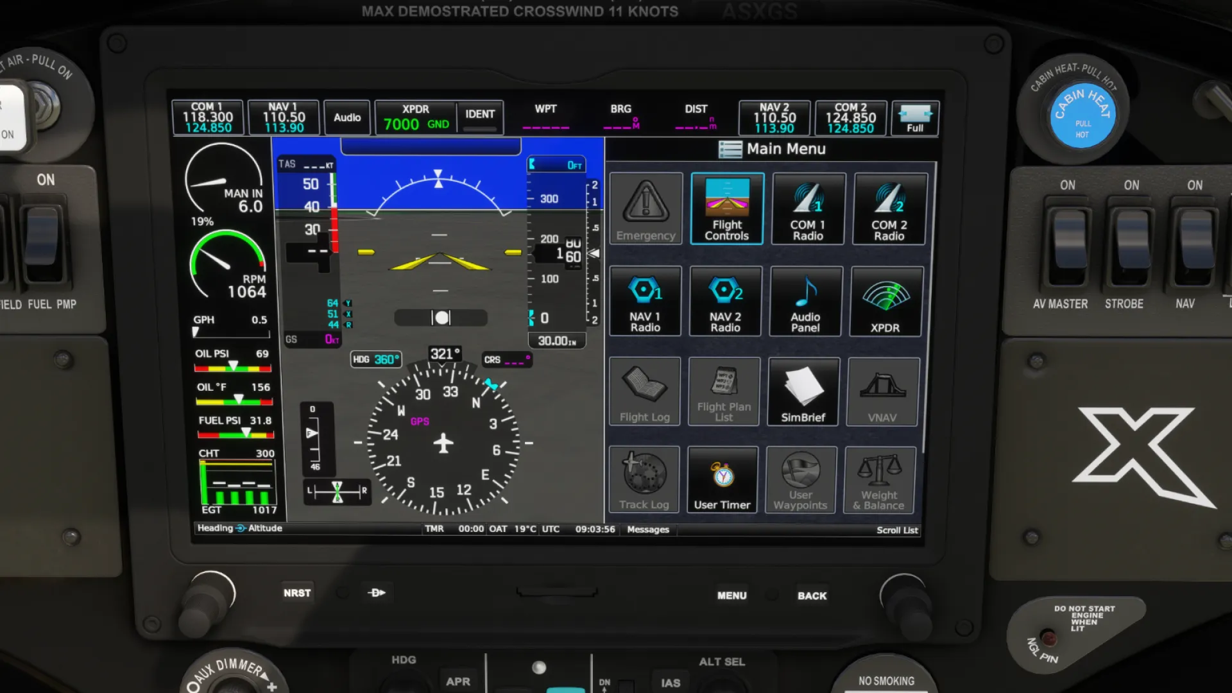This screenshot has width=1232, height=693.
Task: Open the Main Menu via MENU key
Action: pos(731,595)
